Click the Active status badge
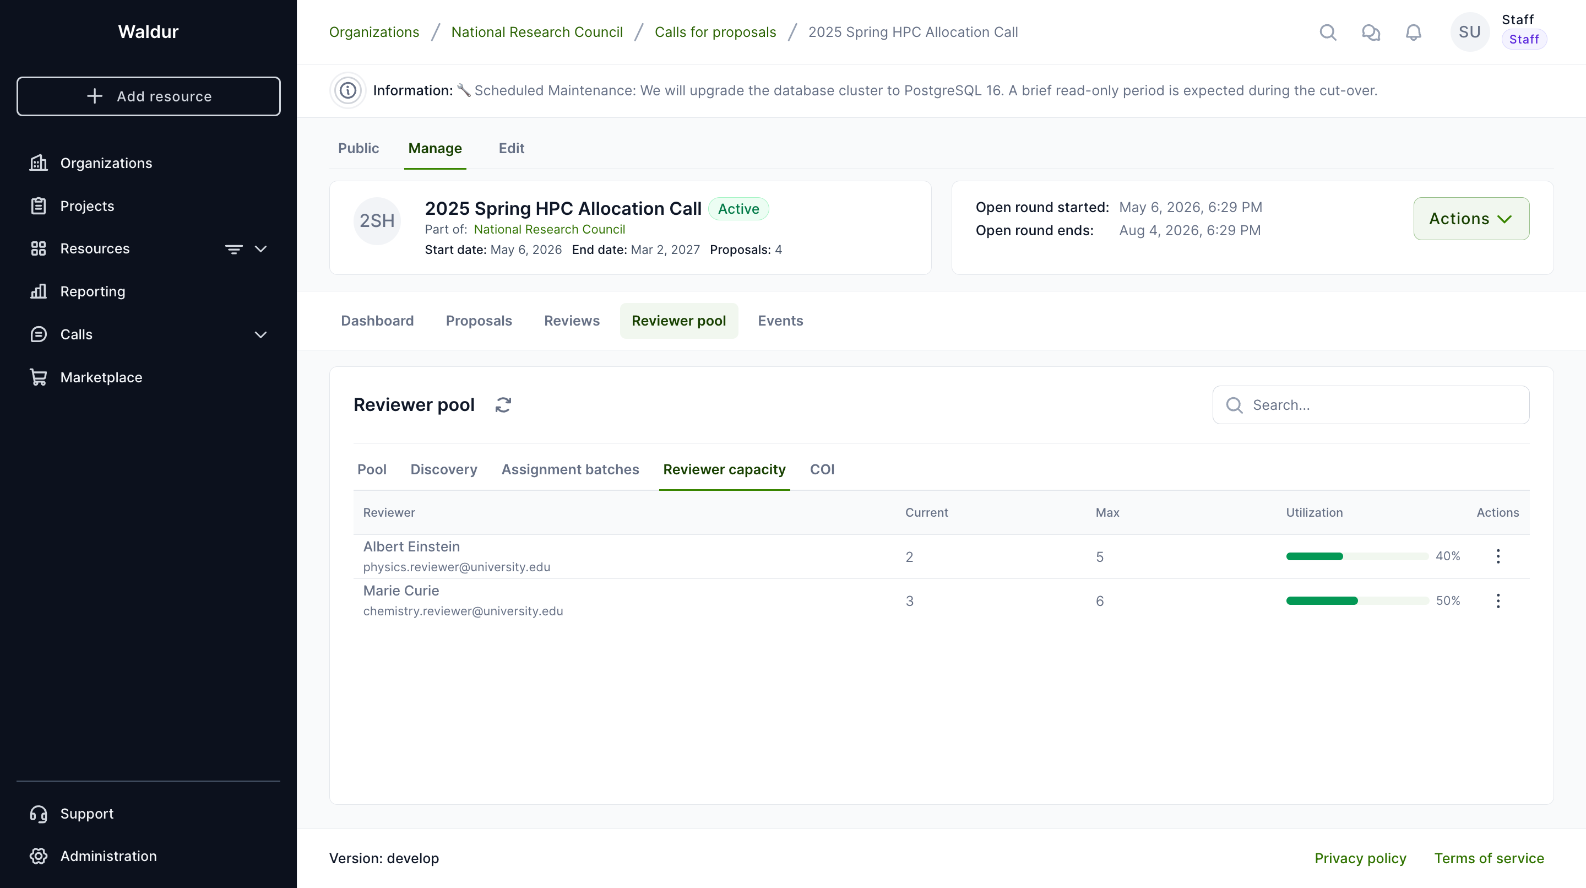The height and width of the screenshot is (888, 1586). click(x=738, y=209)
